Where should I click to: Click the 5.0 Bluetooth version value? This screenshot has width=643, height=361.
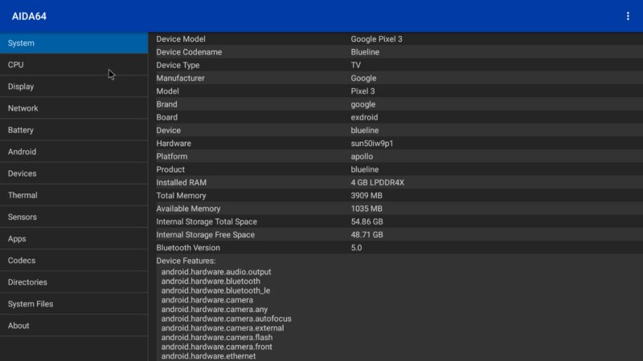356,248
